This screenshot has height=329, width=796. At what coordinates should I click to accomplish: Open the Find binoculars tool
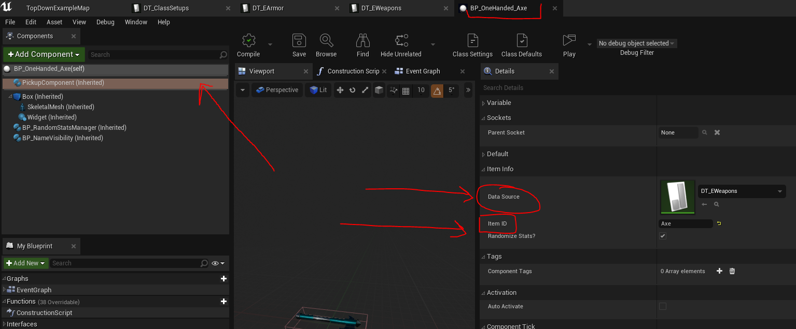point(363,45)
